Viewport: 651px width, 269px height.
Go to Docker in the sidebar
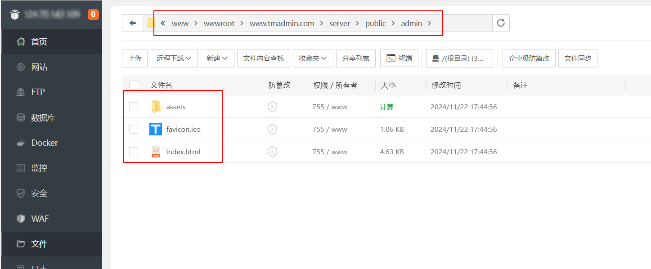click(x=44, y=143)
